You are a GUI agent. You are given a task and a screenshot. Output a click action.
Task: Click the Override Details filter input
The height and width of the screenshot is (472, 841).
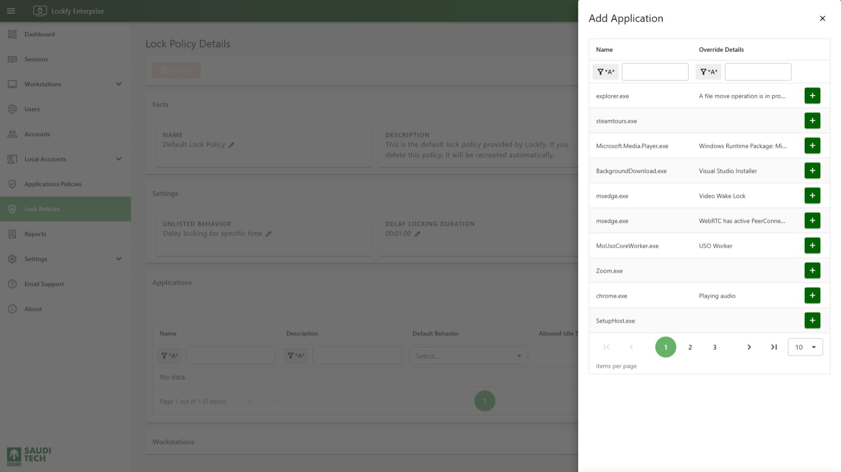click(758, 72)
